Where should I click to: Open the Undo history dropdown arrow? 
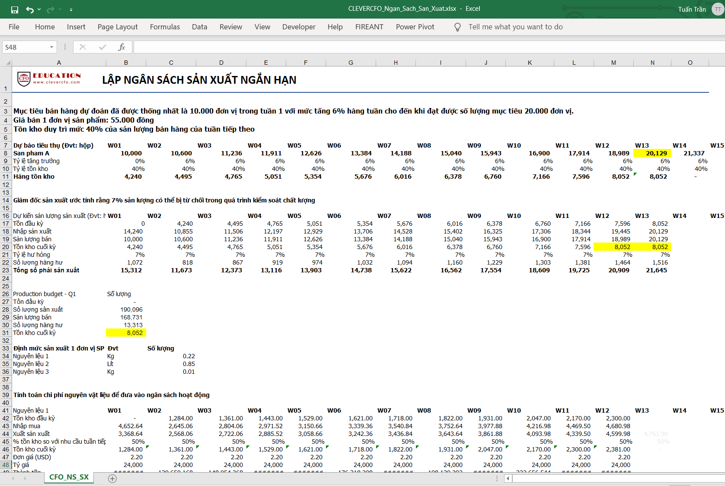coord(39,9)
